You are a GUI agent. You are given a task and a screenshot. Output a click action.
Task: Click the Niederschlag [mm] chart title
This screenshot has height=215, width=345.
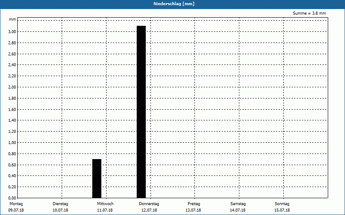click(174, 4)
